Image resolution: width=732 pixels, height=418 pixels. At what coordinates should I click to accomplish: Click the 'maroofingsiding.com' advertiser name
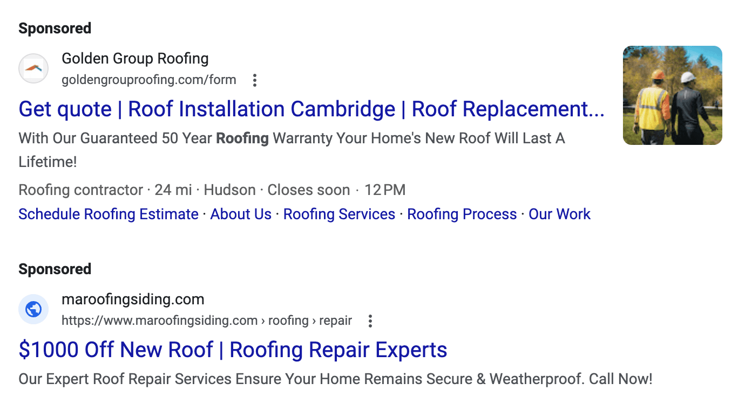133,299
